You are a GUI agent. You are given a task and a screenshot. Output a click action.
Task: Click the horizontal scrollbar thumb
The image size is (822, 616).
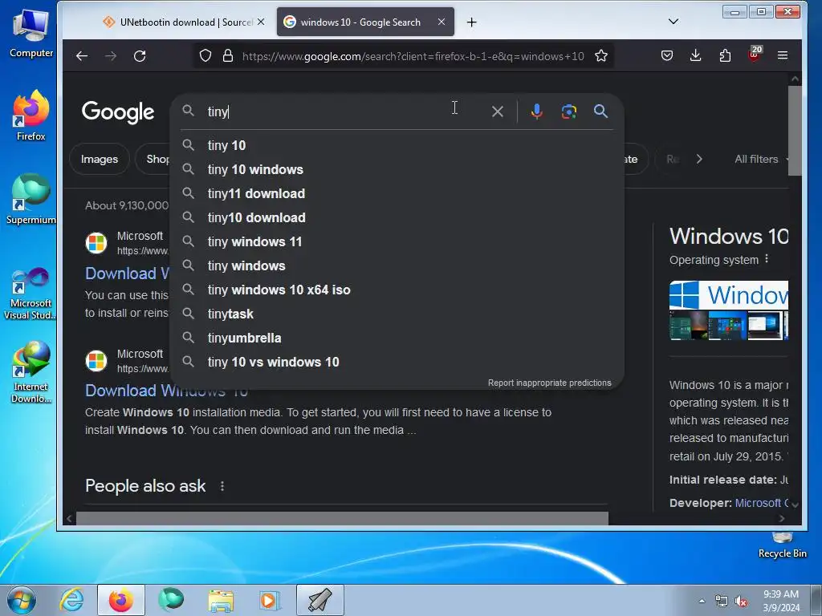pos(342,519)
